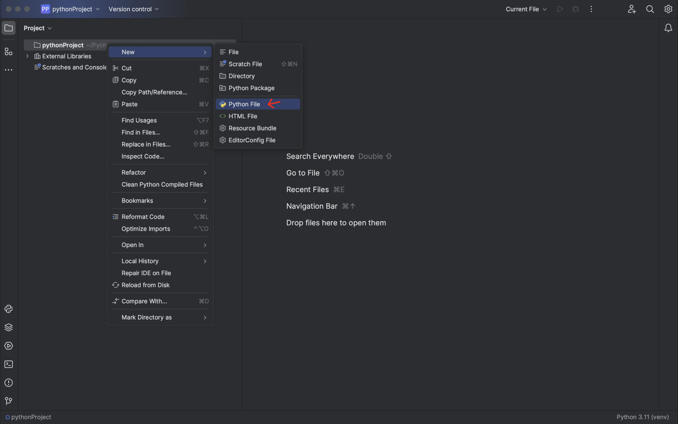Open the Current File run configuration dropdown
This screenshot has height=424, width=678.
point(526,9)
